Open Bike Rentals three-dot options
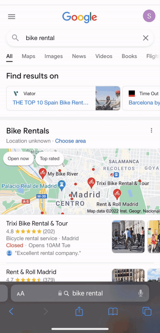160x333 pixels. pyautogui.click(x=151, y=130)
